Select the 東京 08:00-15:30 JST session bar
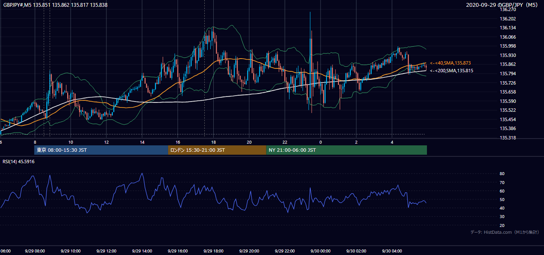This screenshot has width=544, height=255. click(x=101, y=150)
